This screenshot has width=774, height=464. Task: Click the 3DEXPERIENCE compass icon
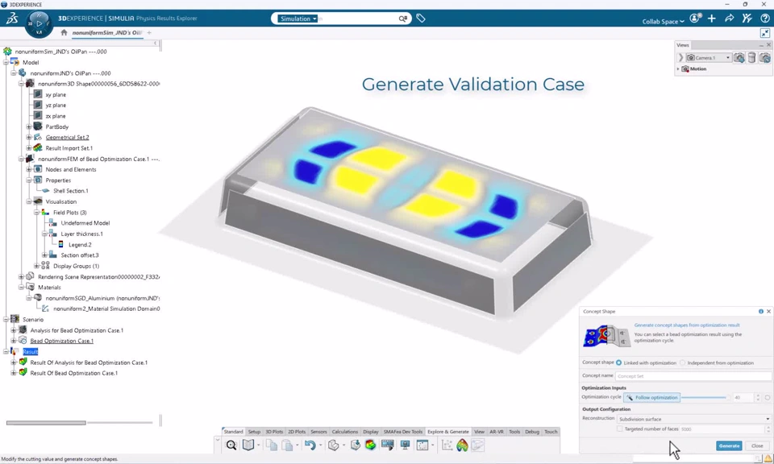(39, 22)
